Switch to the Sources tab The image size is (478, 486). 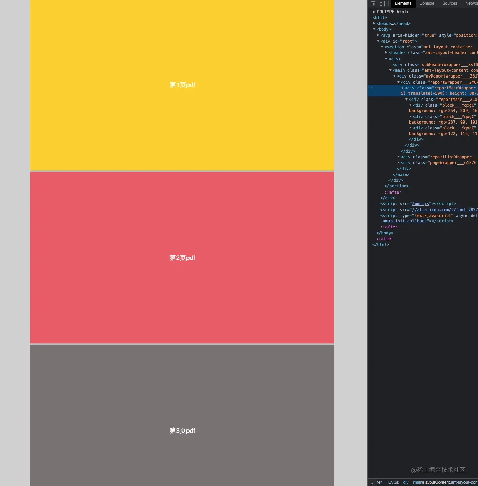click(449, 3)
